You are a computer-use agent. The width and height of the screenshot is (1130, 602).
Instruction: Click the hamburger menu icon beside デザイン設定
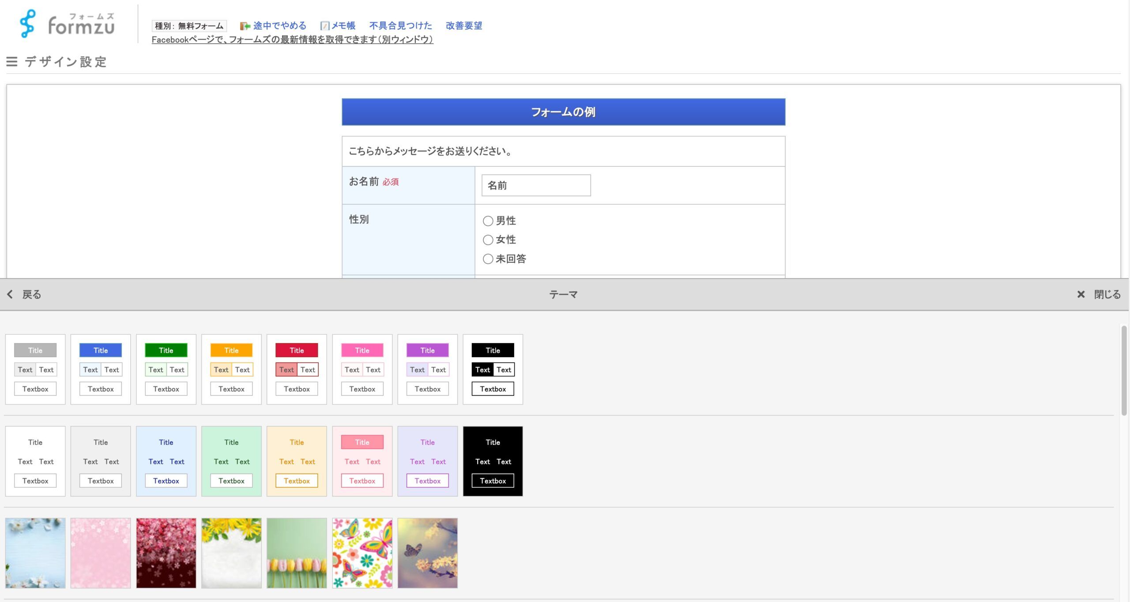(x=12, y=62)
